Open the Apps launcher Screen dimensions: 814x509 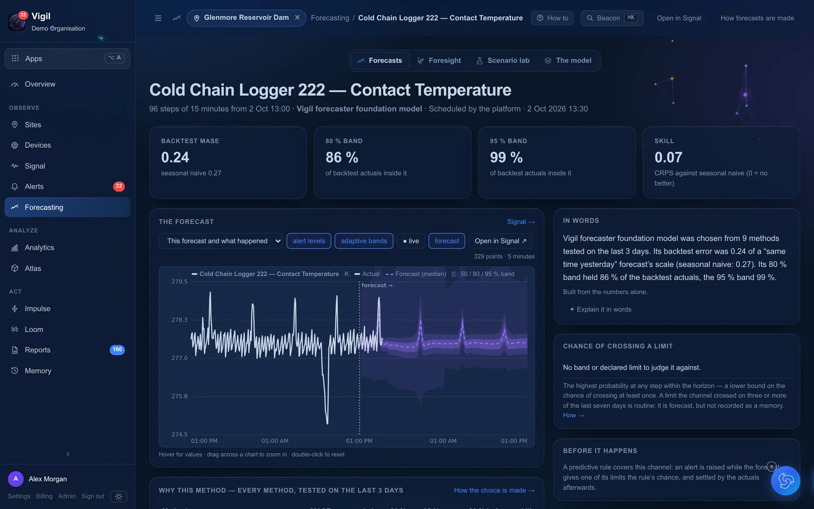pos(67,58)
